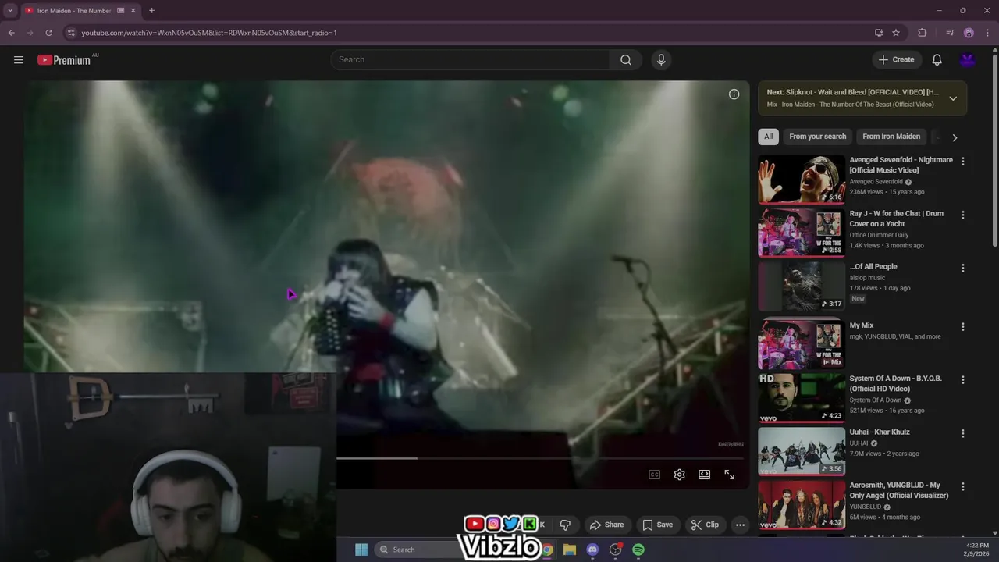The width and height of the screenshot is (999, 562).
Task: Show video info card icon
Action: (734, 94)
